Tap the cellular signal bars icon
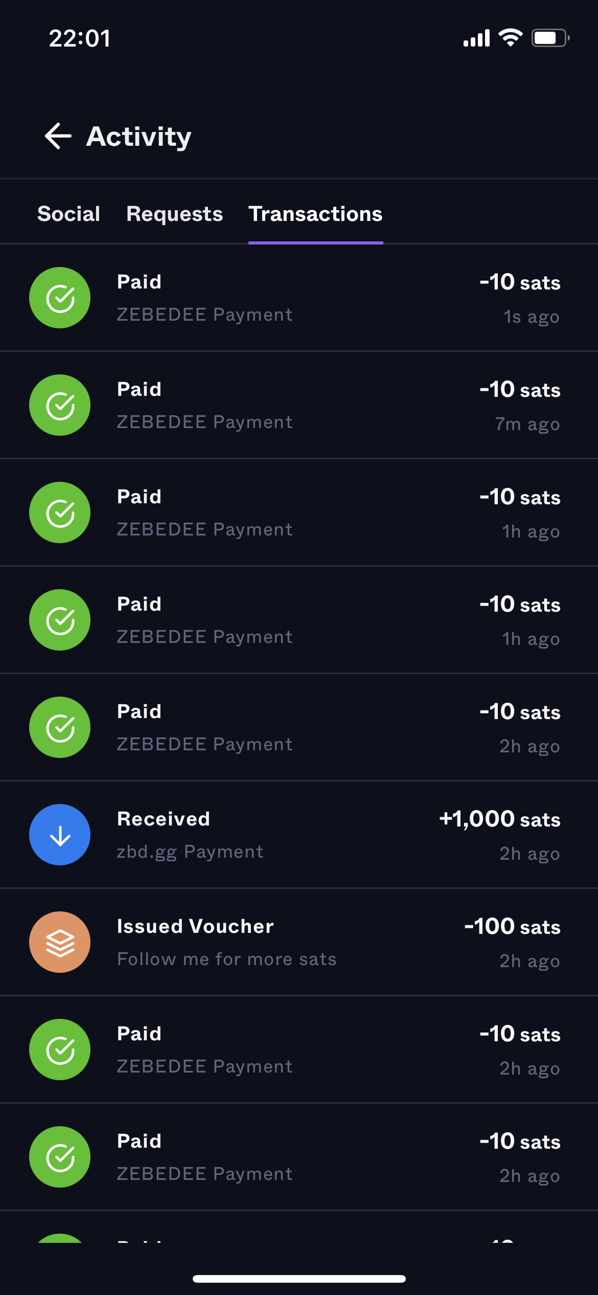This screenshot has height=1295, width=598. pos(476,38)
